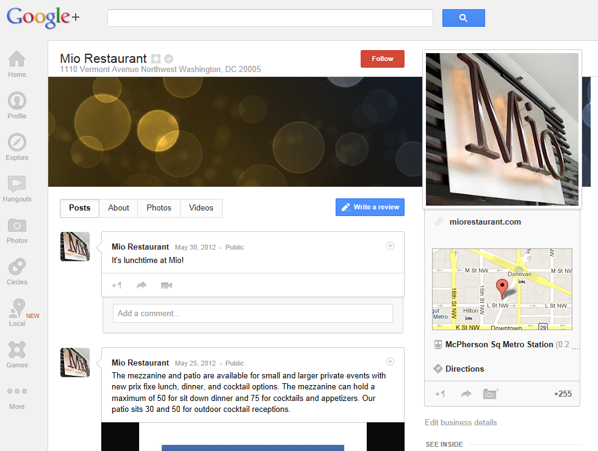Click the 1110 Vermont Avenue address text
Screen dimensions: 598x451
160,70
